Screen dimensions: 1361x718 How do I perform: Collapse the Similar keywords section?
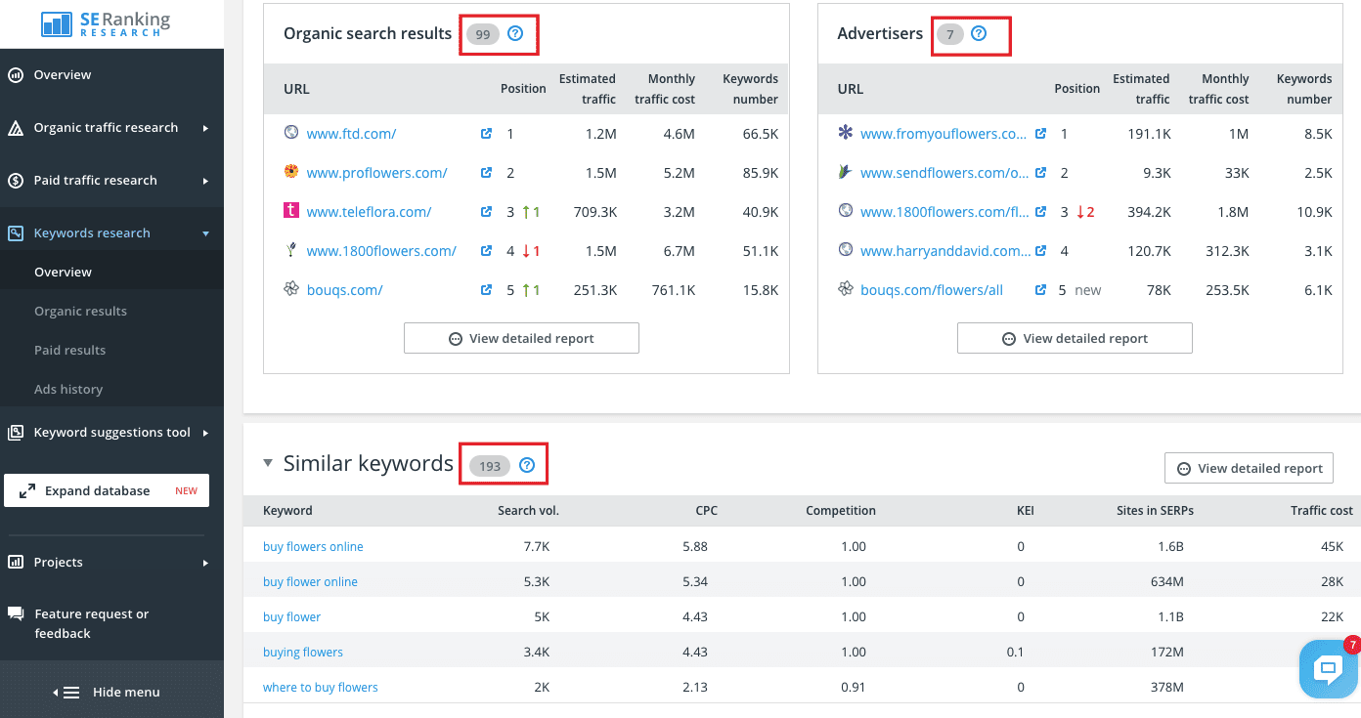click(x=268, y=464)
